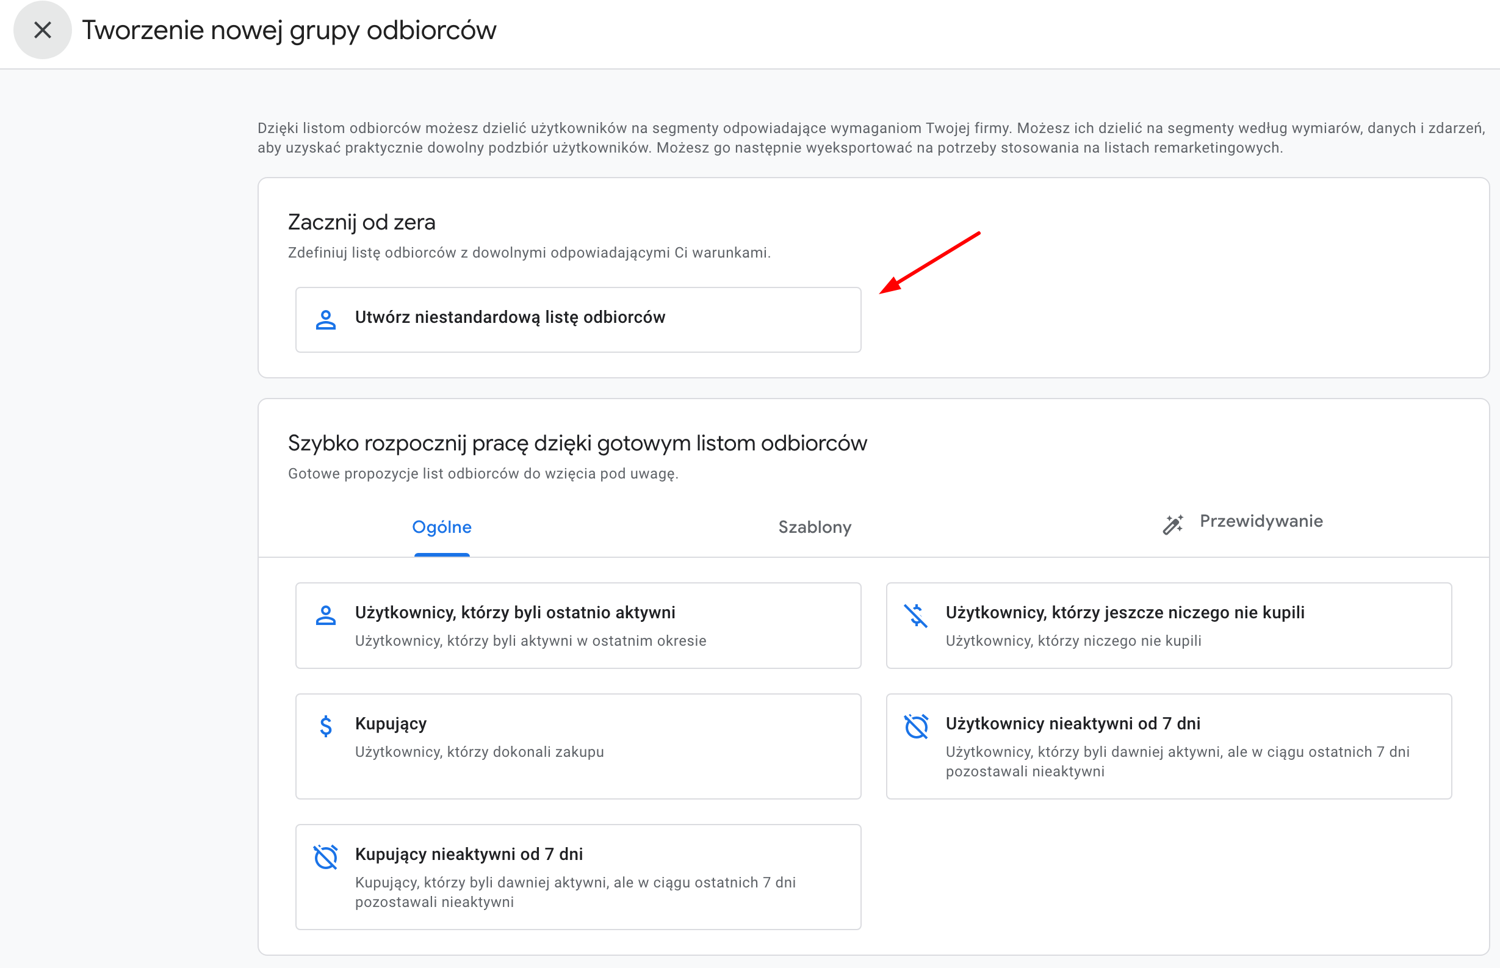Click description under recently active users title

click(x=530, y=640)
